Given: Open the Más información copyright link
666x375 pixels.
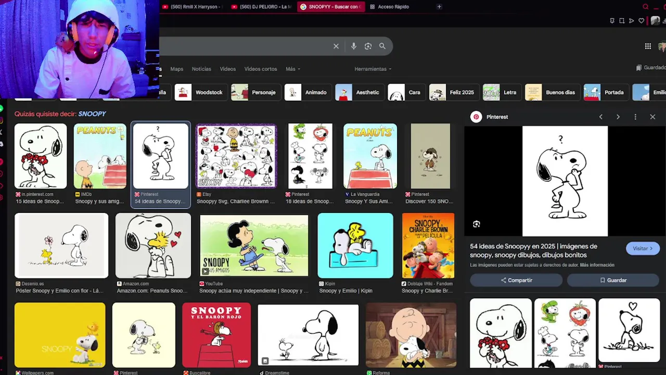Looking at the screenshot, I should click(x=597, y=265).
